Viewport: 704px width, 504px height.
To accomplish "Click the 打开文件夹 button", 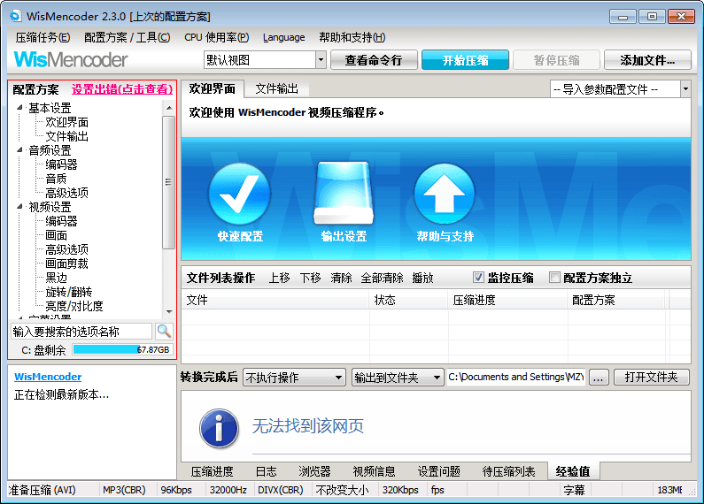I will pyautogui.click(x=651, y=377).
